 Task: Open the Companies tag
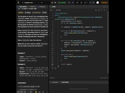pyautogui.click(x=36, y=13)
